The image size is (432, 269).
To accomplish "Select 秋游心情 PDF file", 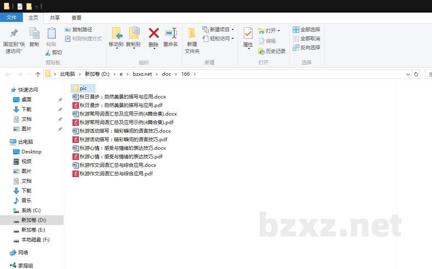I will click(x=121, y=157).
